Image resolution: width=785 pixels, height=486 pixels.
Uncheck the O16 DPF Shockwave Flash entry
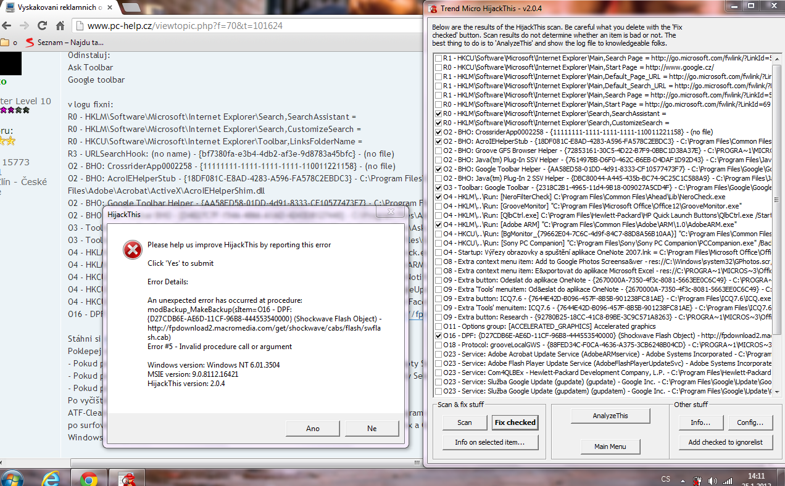tap(438, 336)
